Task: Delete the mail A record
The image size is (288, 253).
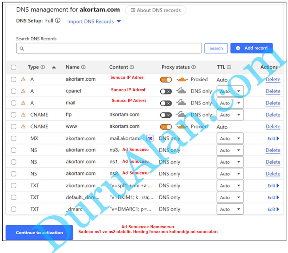Action: (x=273, y=103)
